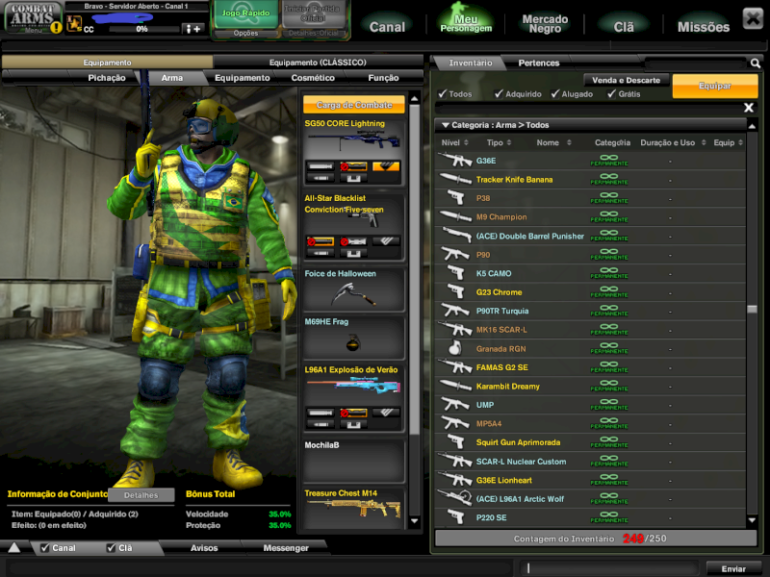Click the yellow alert notification icon
This screenshot has width=770, height=577.
pos(57,28)
